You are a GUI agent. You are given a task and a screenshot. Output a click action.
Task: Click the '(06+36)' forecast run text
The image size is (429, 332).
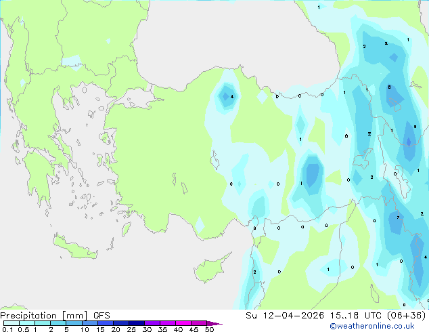[407, 316]
